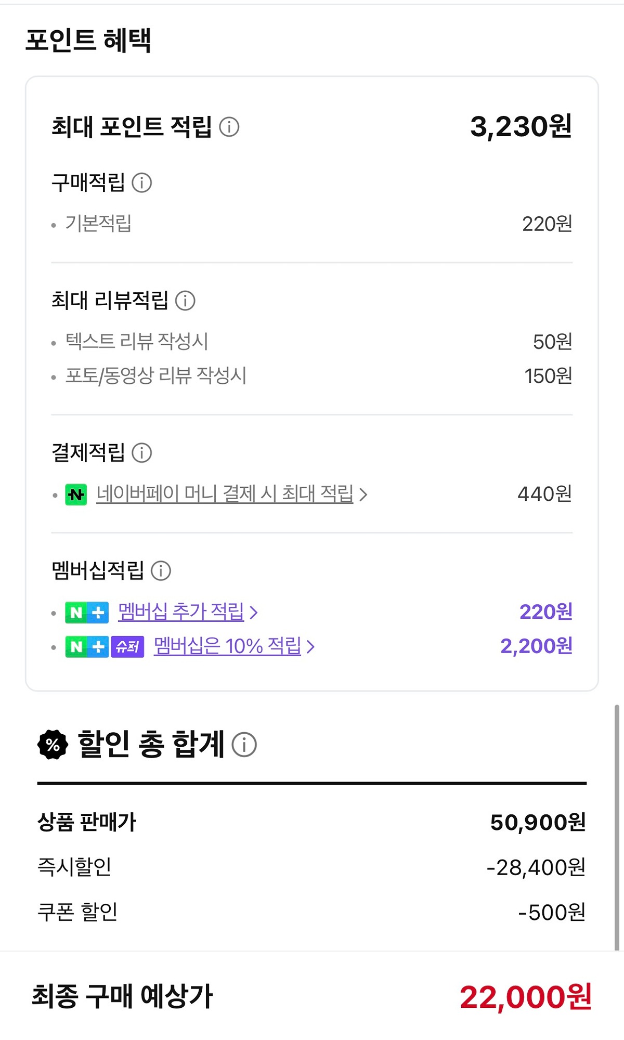Image resolution: width=624 pixels, height=1040 pixels.
Task: Tap the 멤버십적립 info icon
Action: [x=161, y=571]
